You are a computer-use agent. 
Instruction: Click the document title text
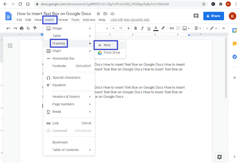coord(54,14)
